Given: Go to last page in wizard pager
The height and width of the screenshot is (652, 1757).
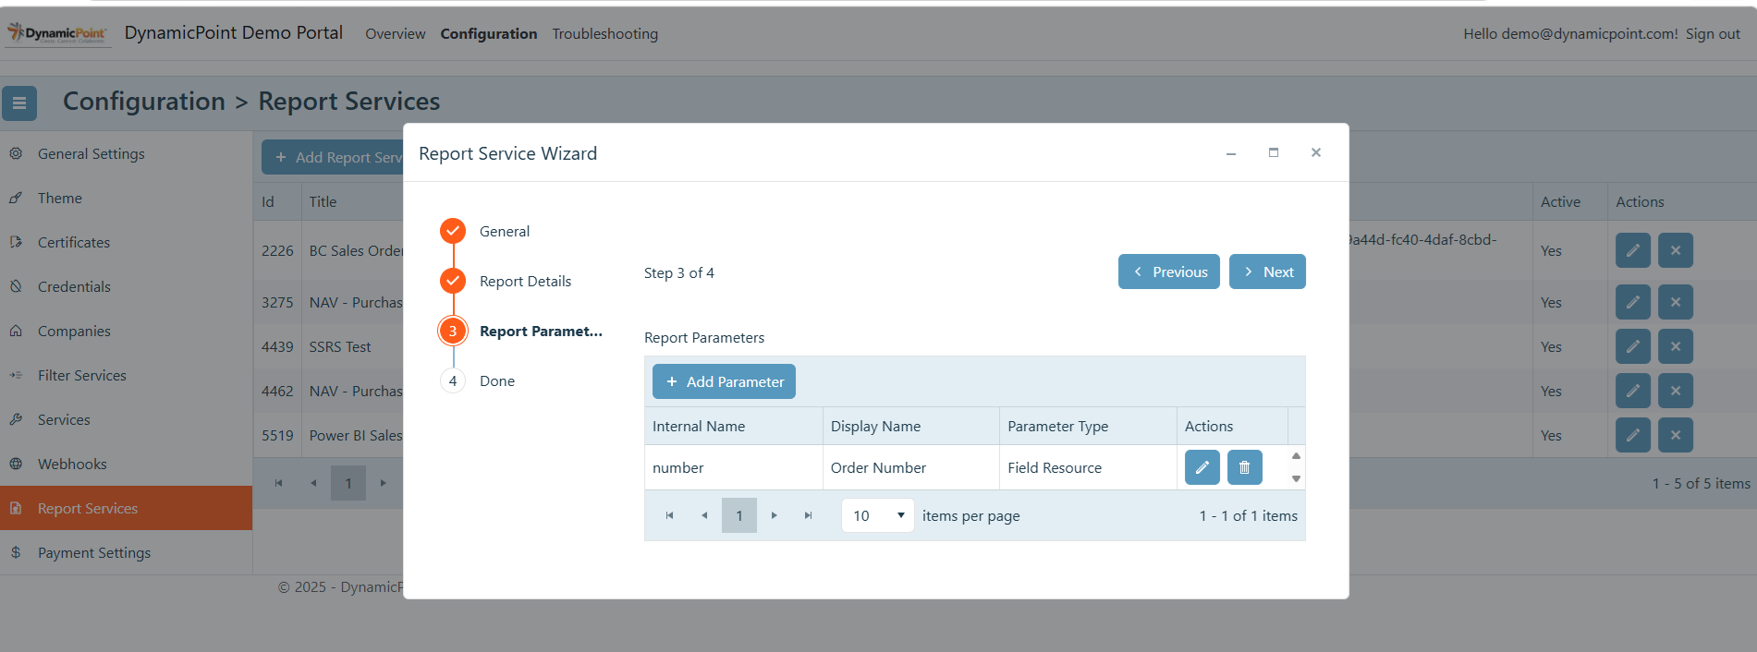Looking at the screenshot, I should click(x=809, y=515).
